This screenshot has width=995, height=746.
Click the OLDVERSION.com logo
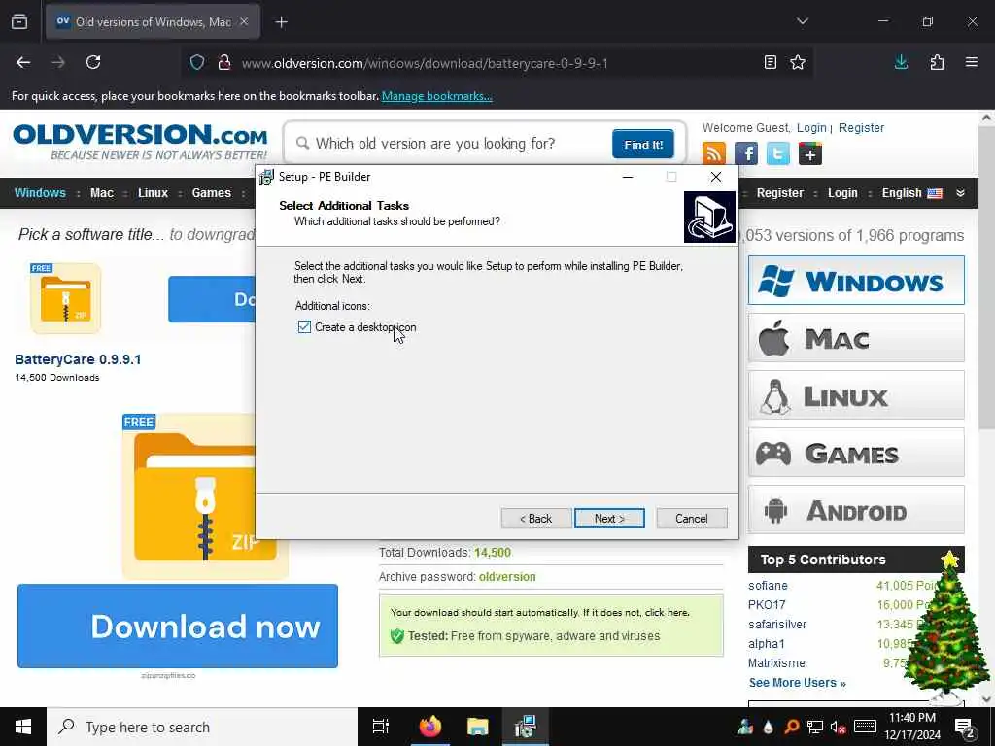coord(140,142)
